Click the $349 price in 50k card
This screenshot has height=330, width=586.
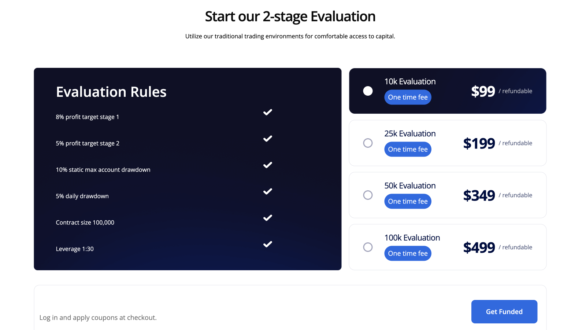(x=479, y=195)
